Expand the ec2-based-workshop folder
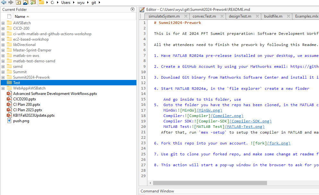319x195 pixels. click(3, 40)
